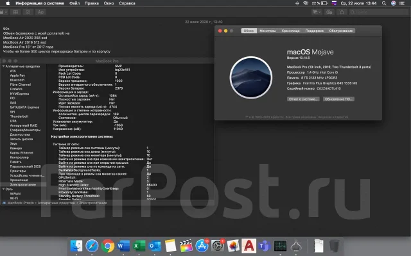Click the Обновление ПО button
This screenshot has height=256, width=411.
coord(338,99)
